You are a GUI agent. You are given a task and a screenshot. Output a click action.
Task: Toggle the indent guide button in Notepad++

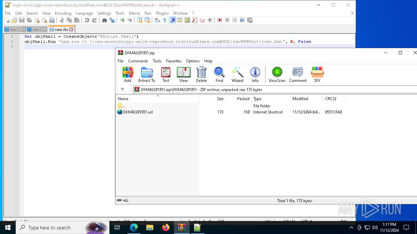[x=173, y=20]
